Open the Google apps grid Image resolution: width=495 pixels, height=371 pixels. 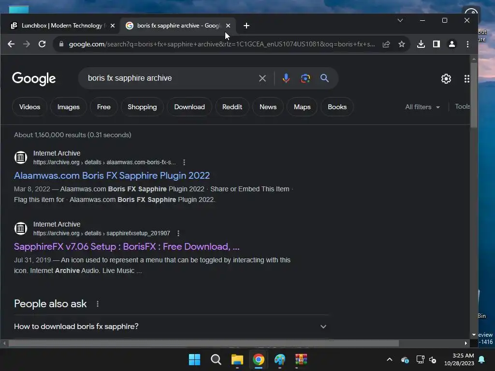(466, 79)
